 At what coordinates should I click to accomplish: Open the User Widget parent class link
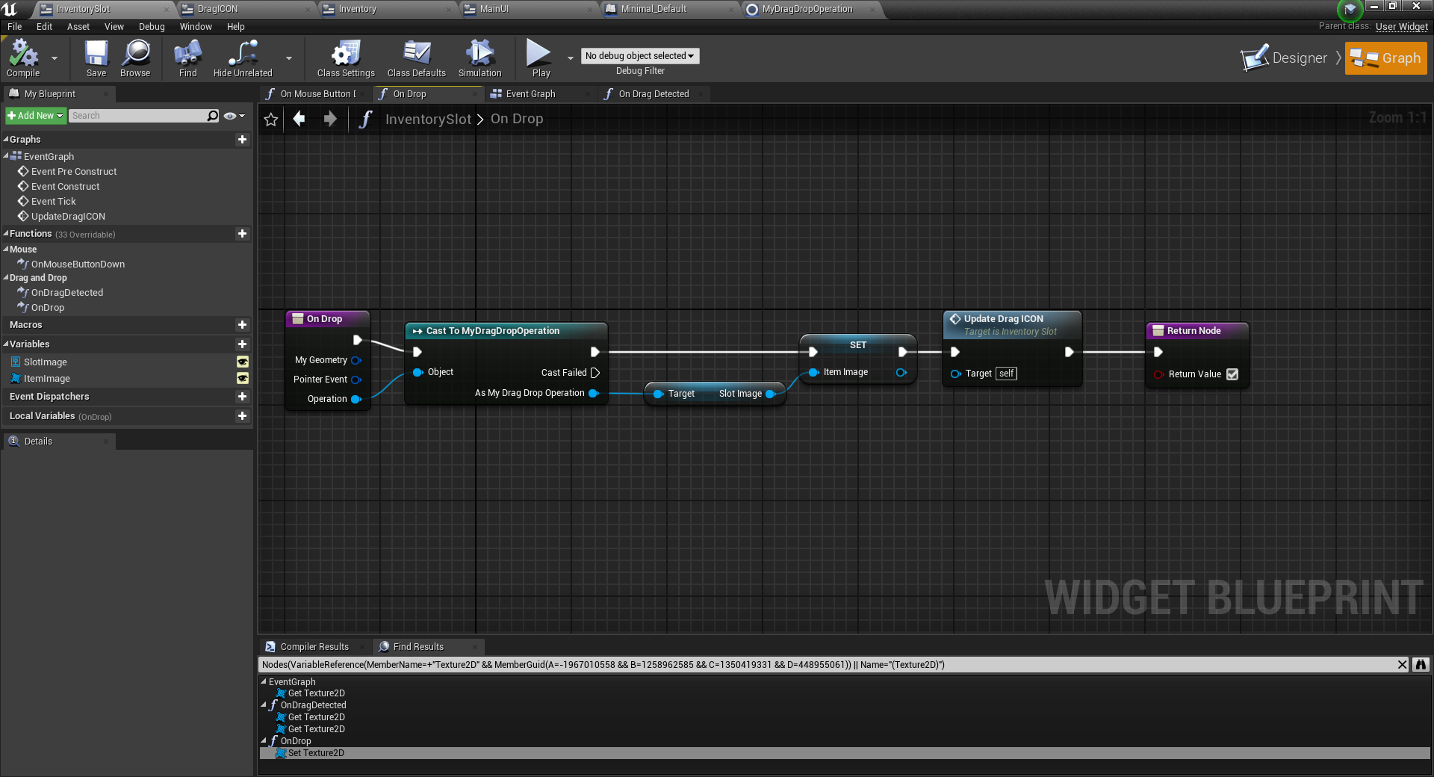point(1402,27)
